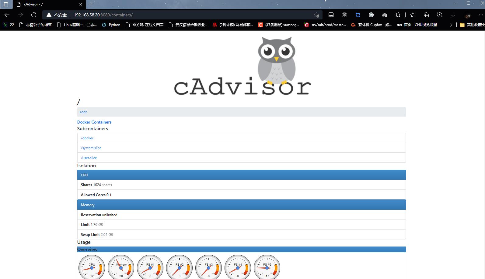This screenshot has width=485, height=279.
Task: Open the bookmark labeled 22
Action: [9, 25]
